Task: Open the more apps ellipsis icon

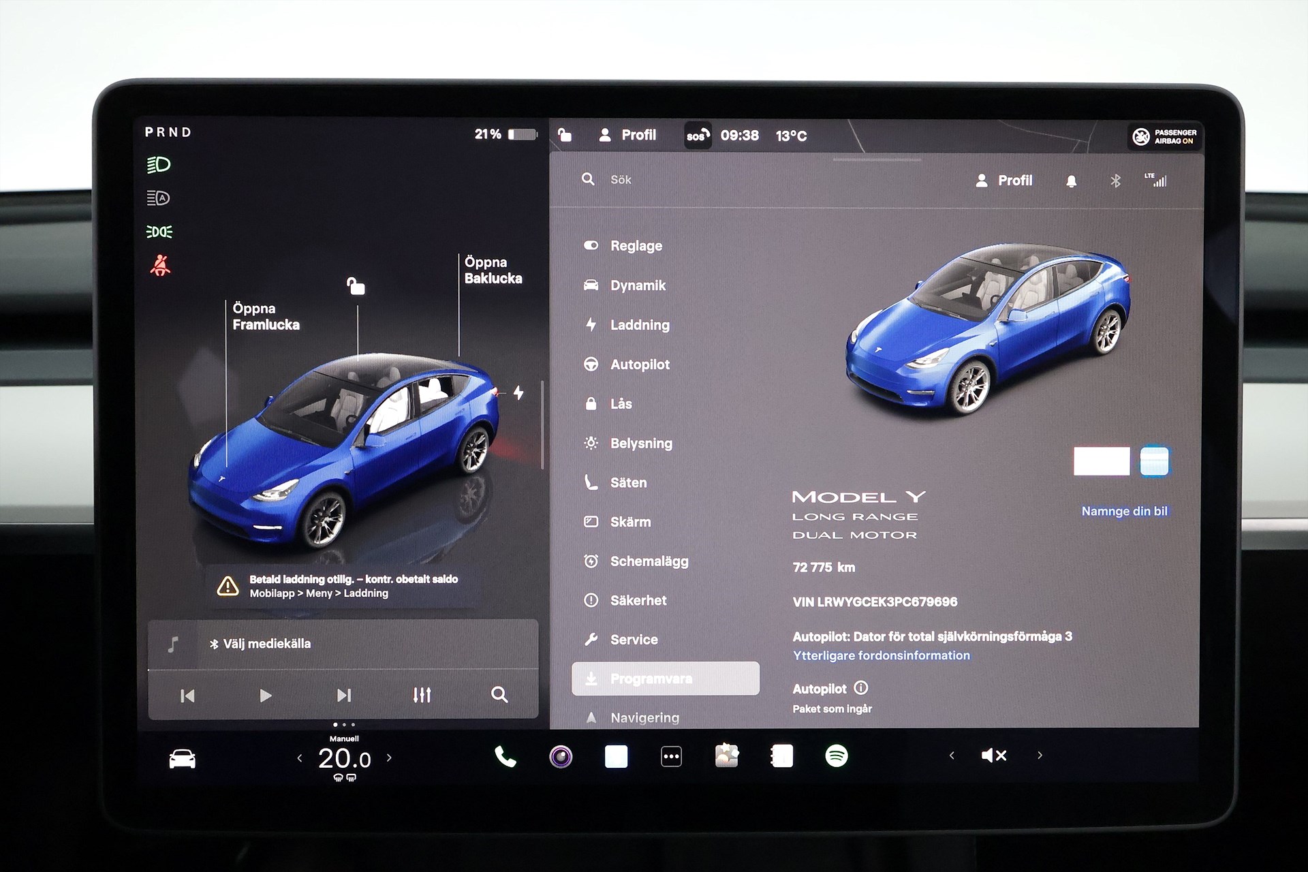Action: tap(671, 756)
